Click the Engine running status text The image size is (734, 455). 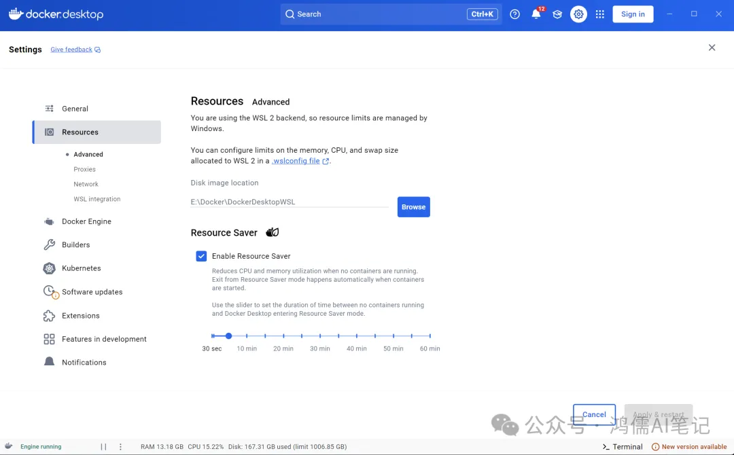pos(41,447)
